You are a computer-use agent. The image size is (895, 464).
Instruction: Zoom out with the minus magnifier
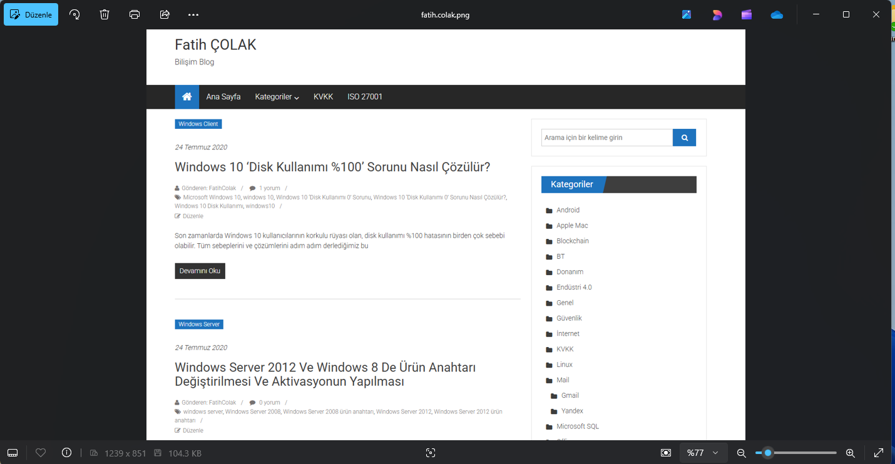741,453
